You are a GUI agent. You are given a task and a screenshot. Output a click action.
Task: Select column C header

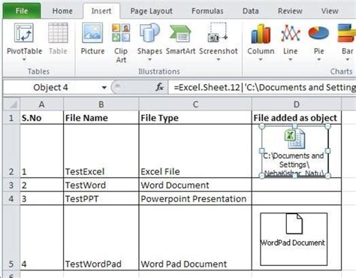pos(195,104)
